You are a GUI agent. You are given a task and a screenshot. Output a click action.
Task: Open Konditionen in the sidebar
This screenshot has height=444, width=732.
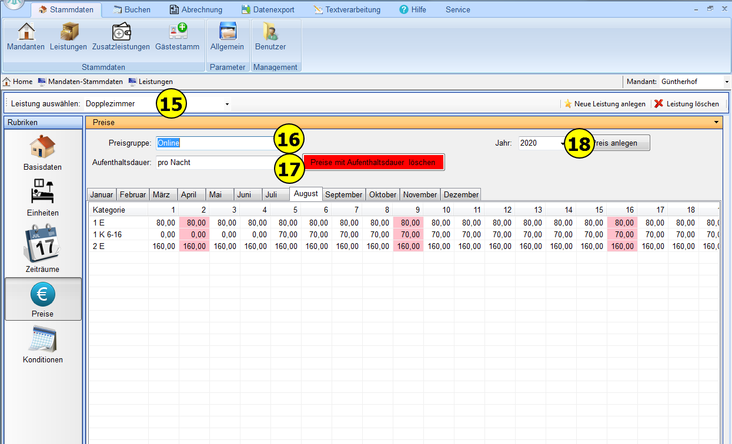pyautogui.click(x=43, y=345)
